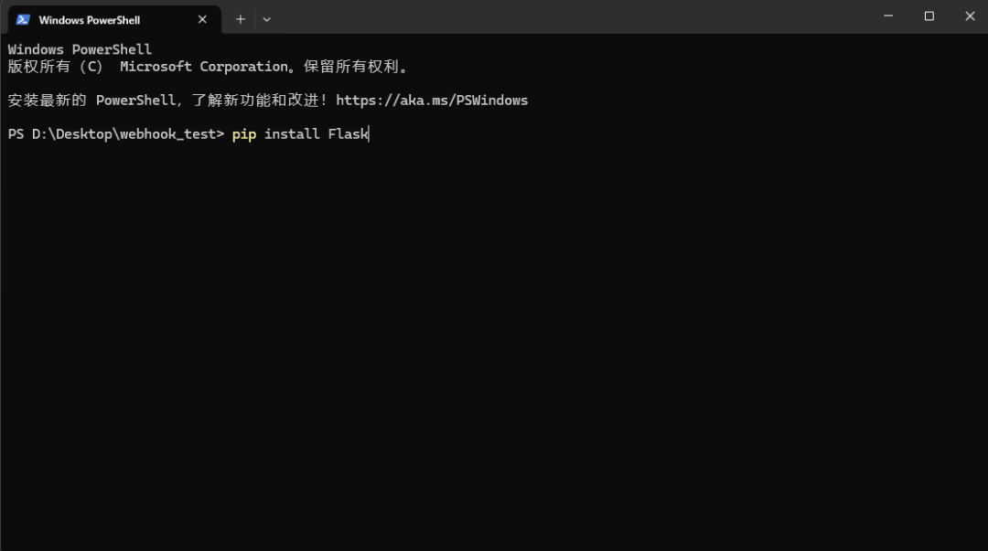Image resolution: width=988 pixels, height=551 pixels.
Task: Click the word "Flask" in the command line
Action: coord(348,134)
